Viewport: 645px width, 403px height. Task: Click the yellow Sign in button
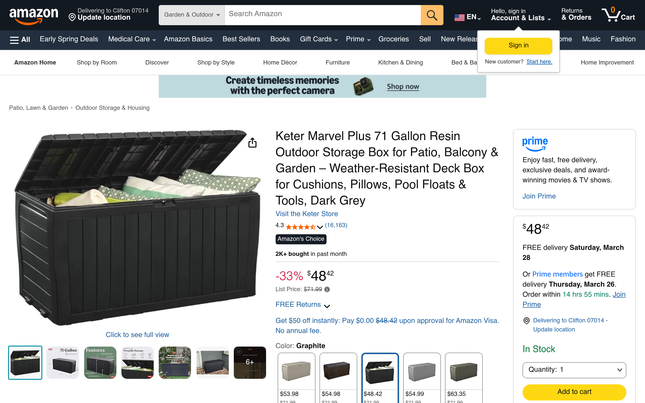(518, 46)
